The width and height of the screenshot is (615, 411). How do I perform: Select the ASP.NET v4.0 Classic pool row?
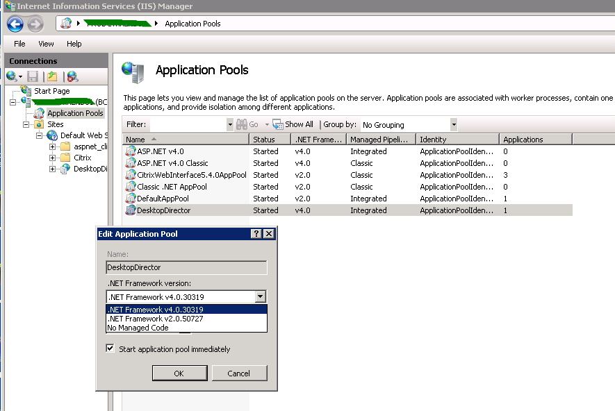[347, 163]
